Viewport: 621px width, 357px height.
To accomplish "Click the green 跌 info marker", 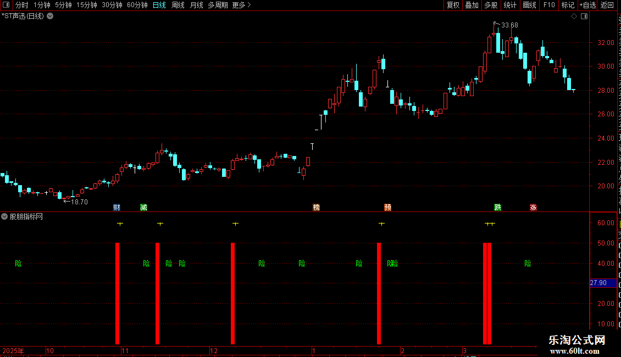I will tap(498, 208).
